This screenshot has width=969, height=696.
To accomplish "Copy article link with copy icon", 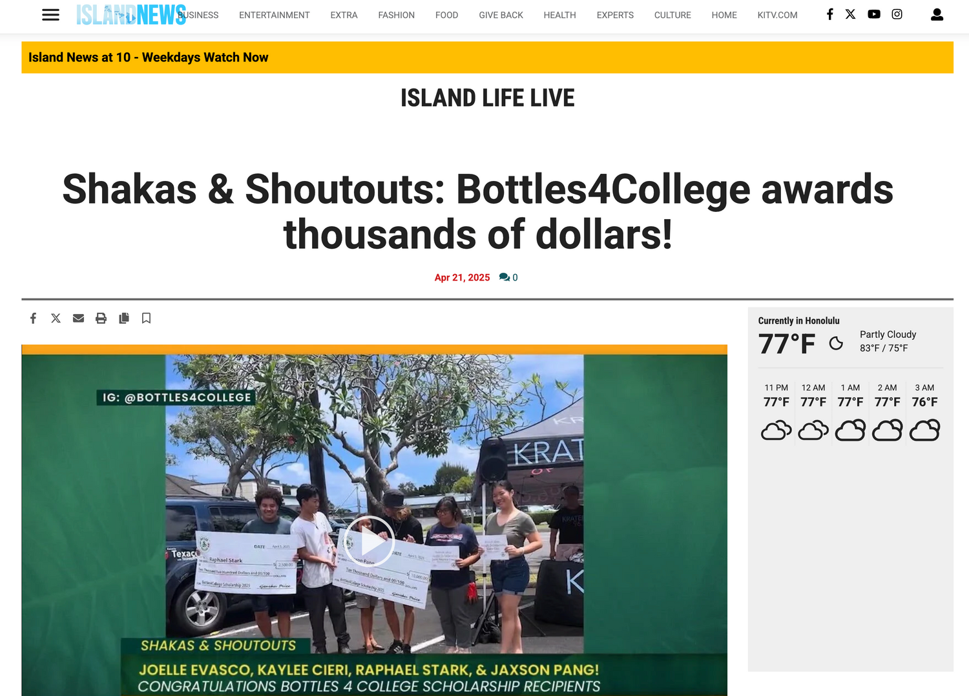I will pyautogui.click(x=124, y=318).
